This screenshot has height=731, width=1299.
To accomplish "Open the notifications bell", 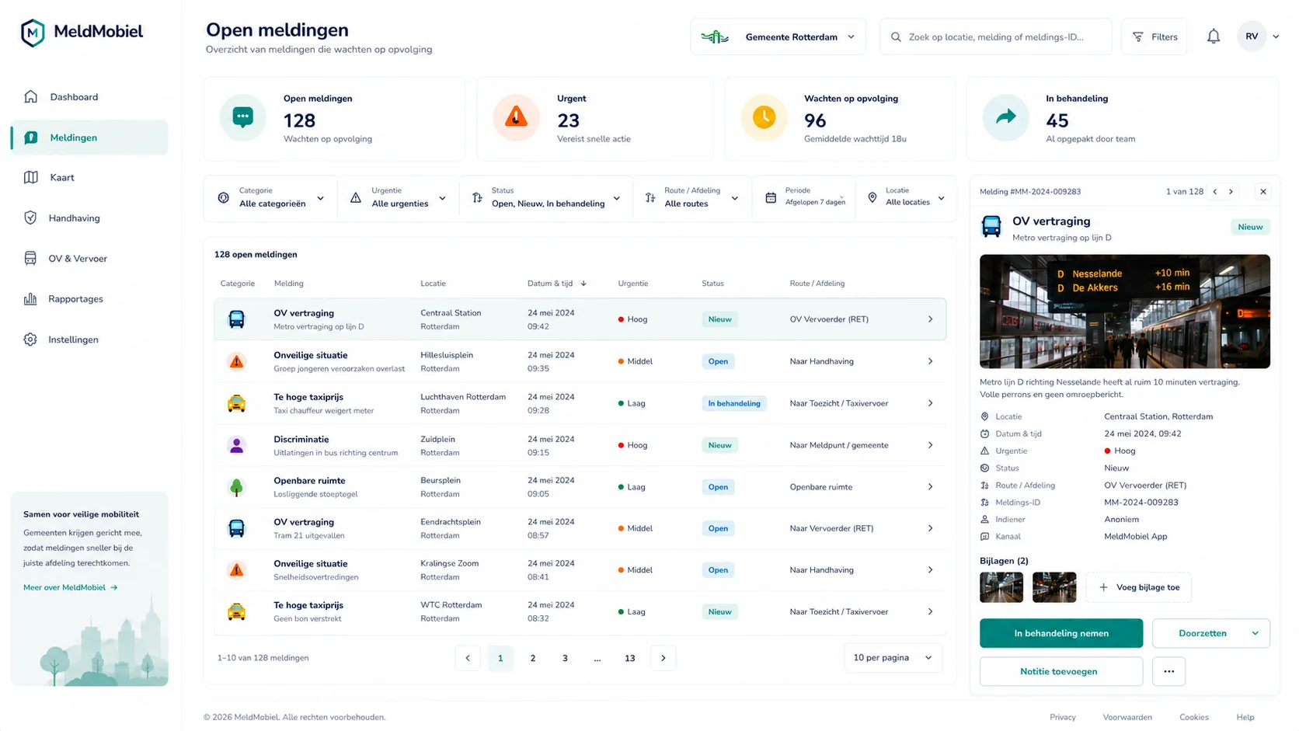I will (x=1213, y=37).
